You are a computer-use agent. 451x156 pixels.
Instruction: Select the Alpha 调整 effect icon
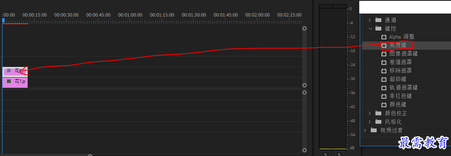384,37
